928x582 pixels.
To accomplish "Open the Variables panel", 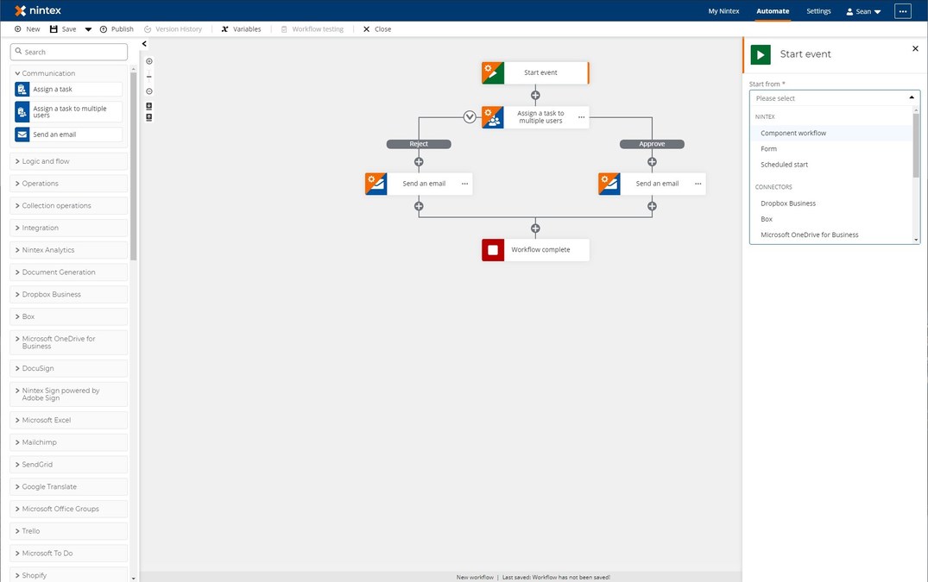I will (241, 29).
